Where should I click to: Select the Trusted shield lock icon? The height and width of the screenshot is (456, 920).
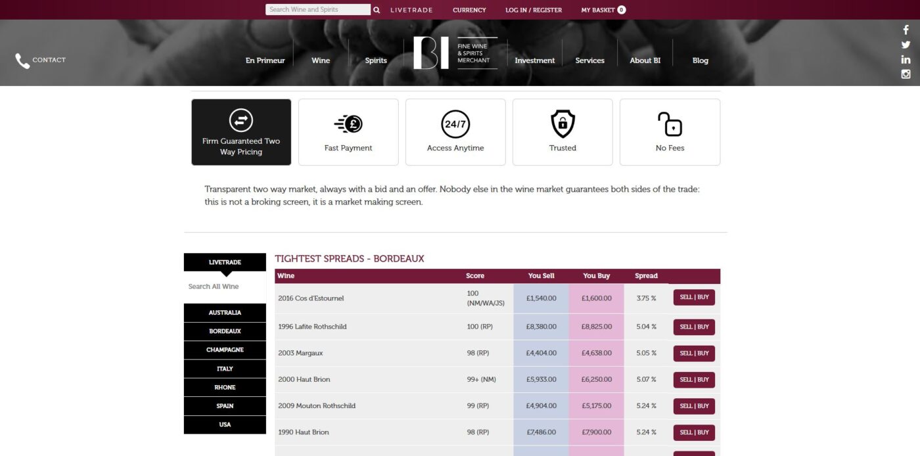tap(563, 124)
